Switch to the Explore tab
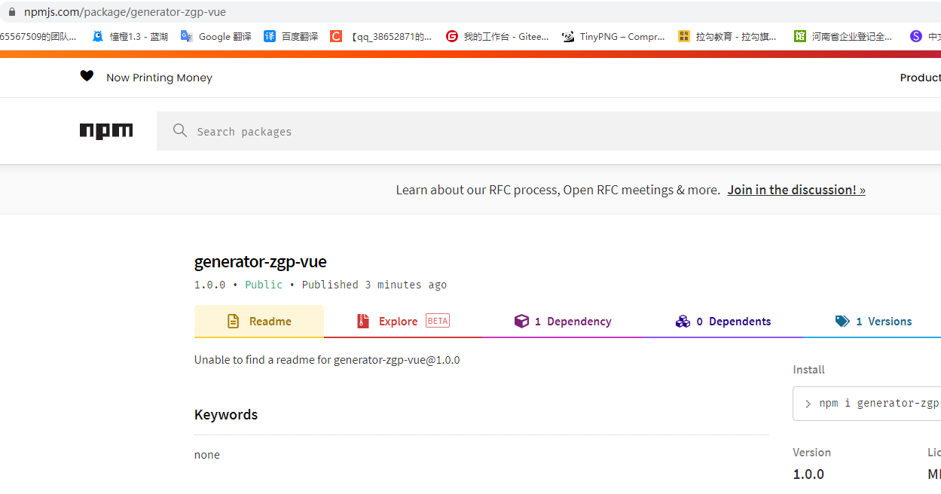The height and width of the screenshot is (494, 941). click(x=403, y=322)
